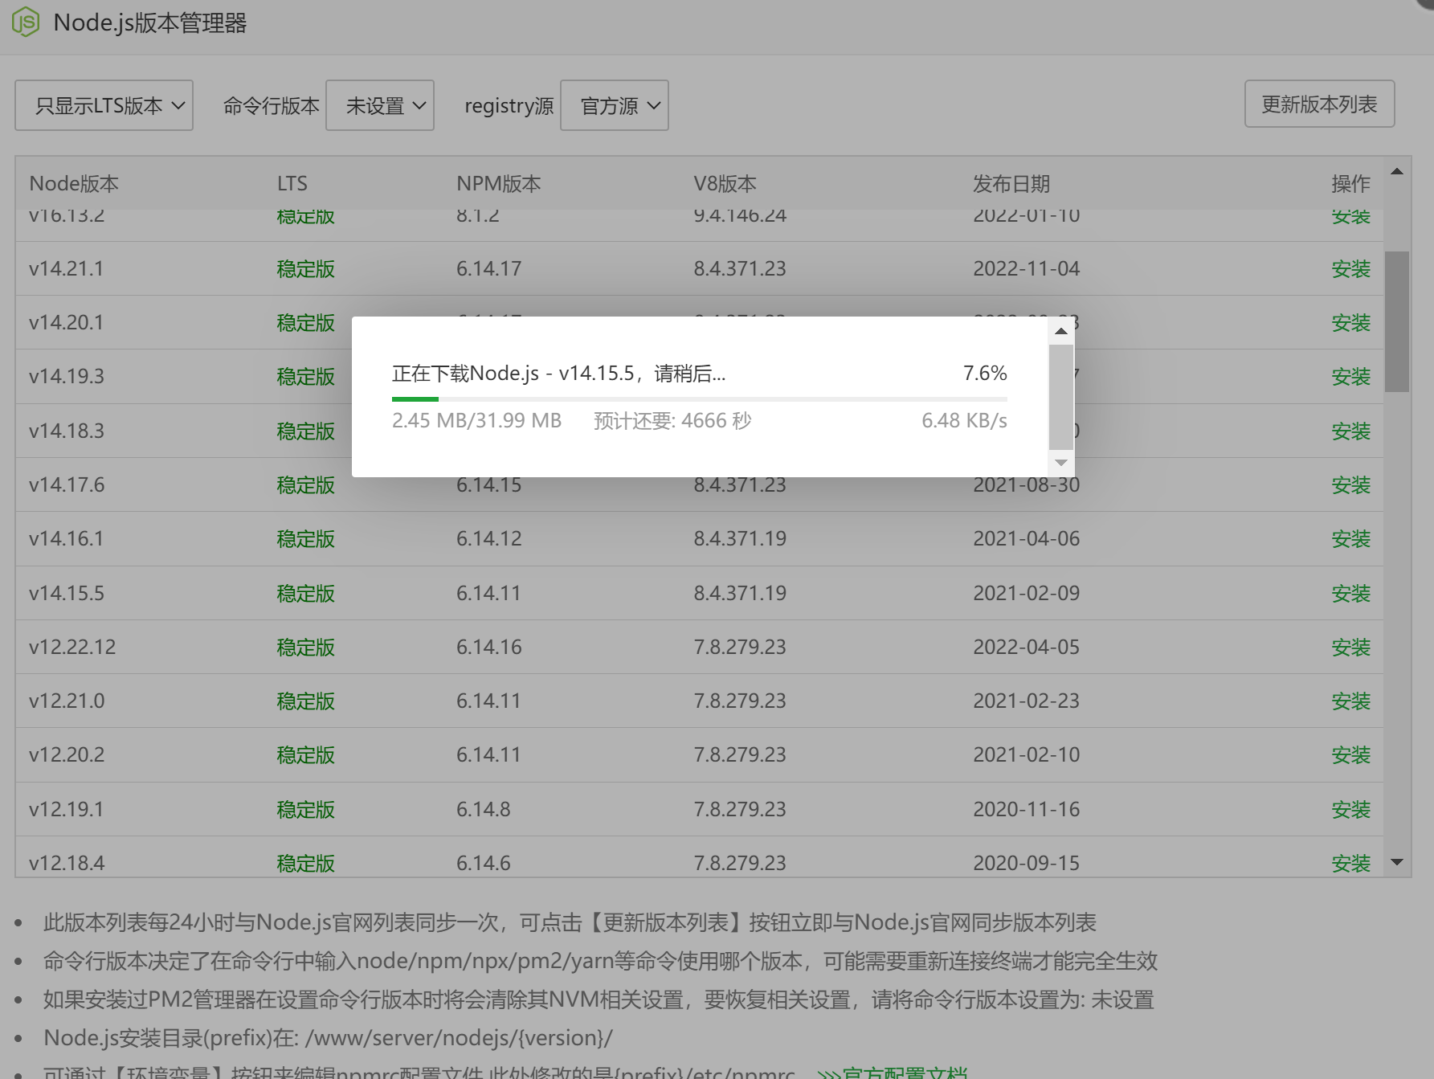
Task: Open the 命令行版本 未设置 dropdown
Action: [x=380, y=105]
